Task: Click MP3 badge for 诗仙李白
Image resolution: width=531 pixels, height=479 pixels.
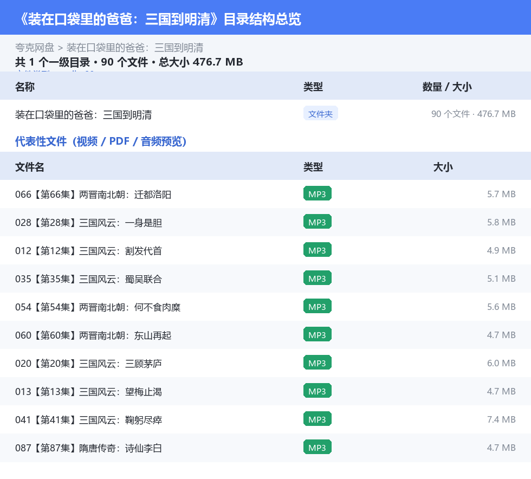Action: coord(318,447)
